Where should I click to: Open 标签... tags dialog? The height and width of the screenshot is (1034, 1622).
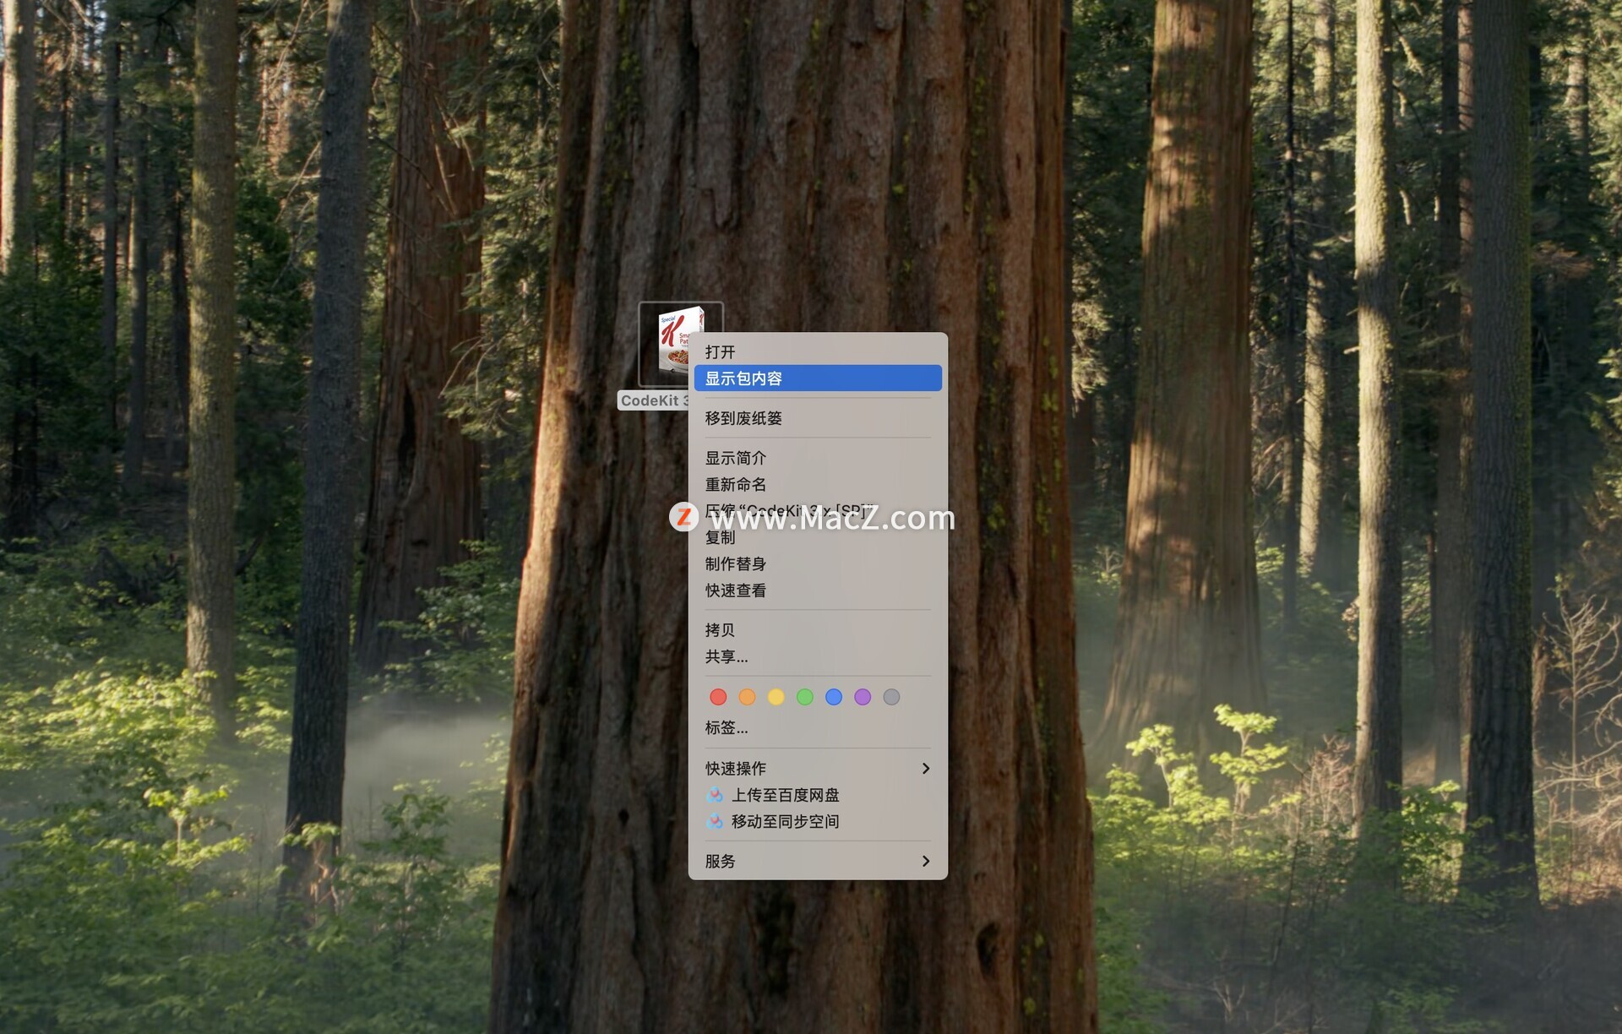tap(727, 727)
